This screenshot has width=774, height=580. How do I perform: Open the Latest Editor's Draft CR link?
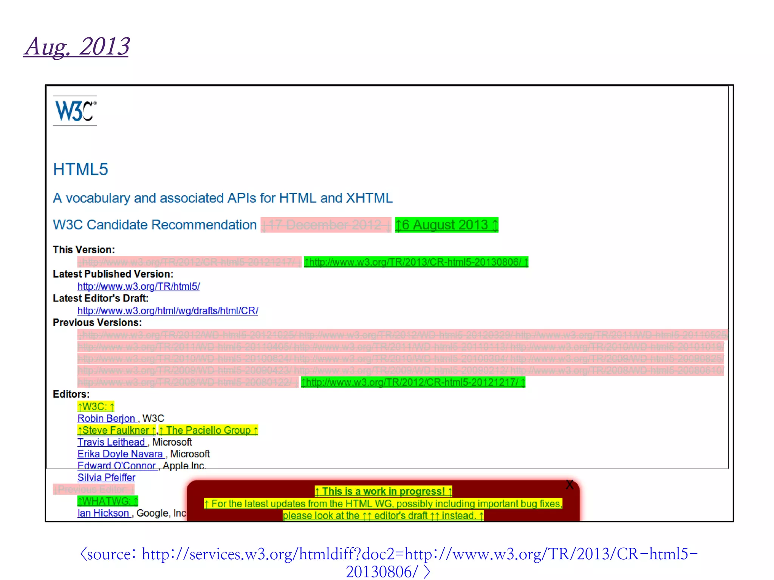point(168,311)
